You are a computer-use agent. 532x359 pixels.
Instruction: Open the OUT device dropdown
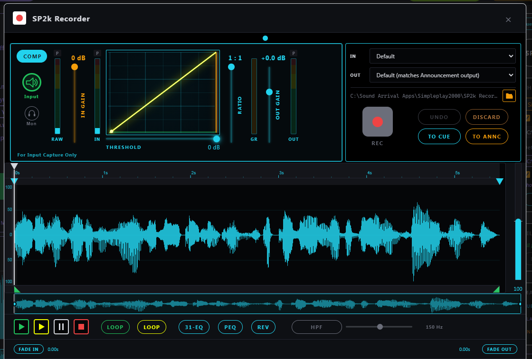(x=442, y=75)
